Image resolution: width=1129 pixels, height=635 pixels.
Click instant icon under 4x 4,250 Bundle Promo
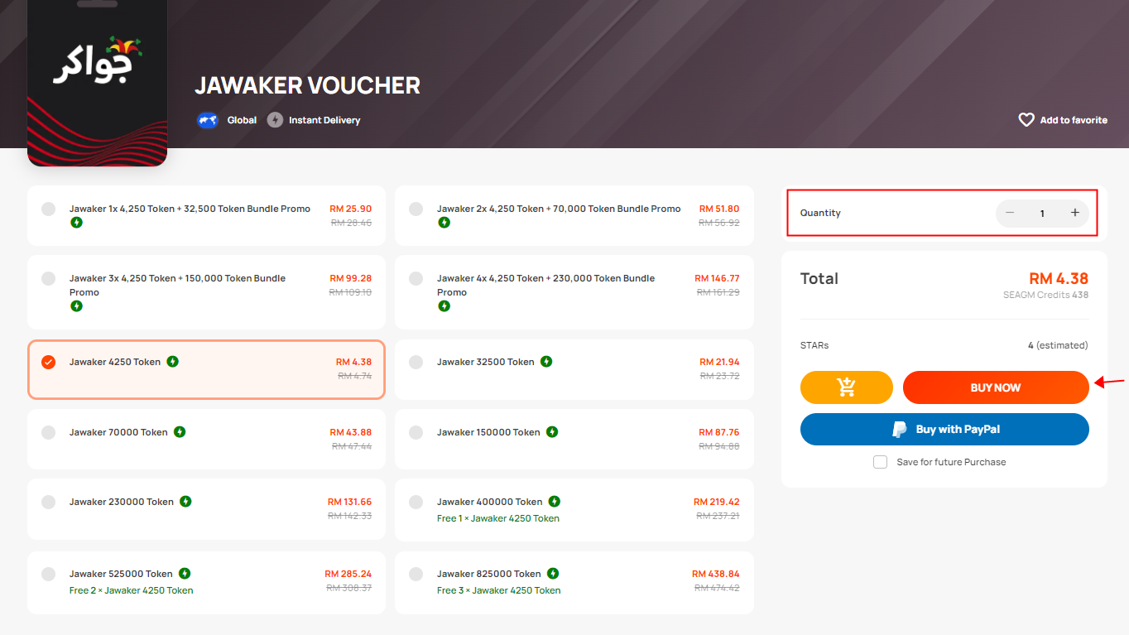(444, 306)
